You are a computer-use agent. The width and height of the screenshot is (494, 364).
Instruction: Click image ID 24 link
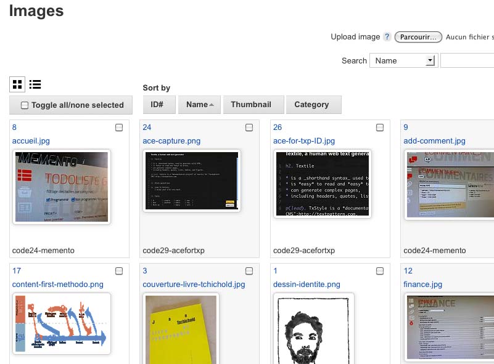147,127
